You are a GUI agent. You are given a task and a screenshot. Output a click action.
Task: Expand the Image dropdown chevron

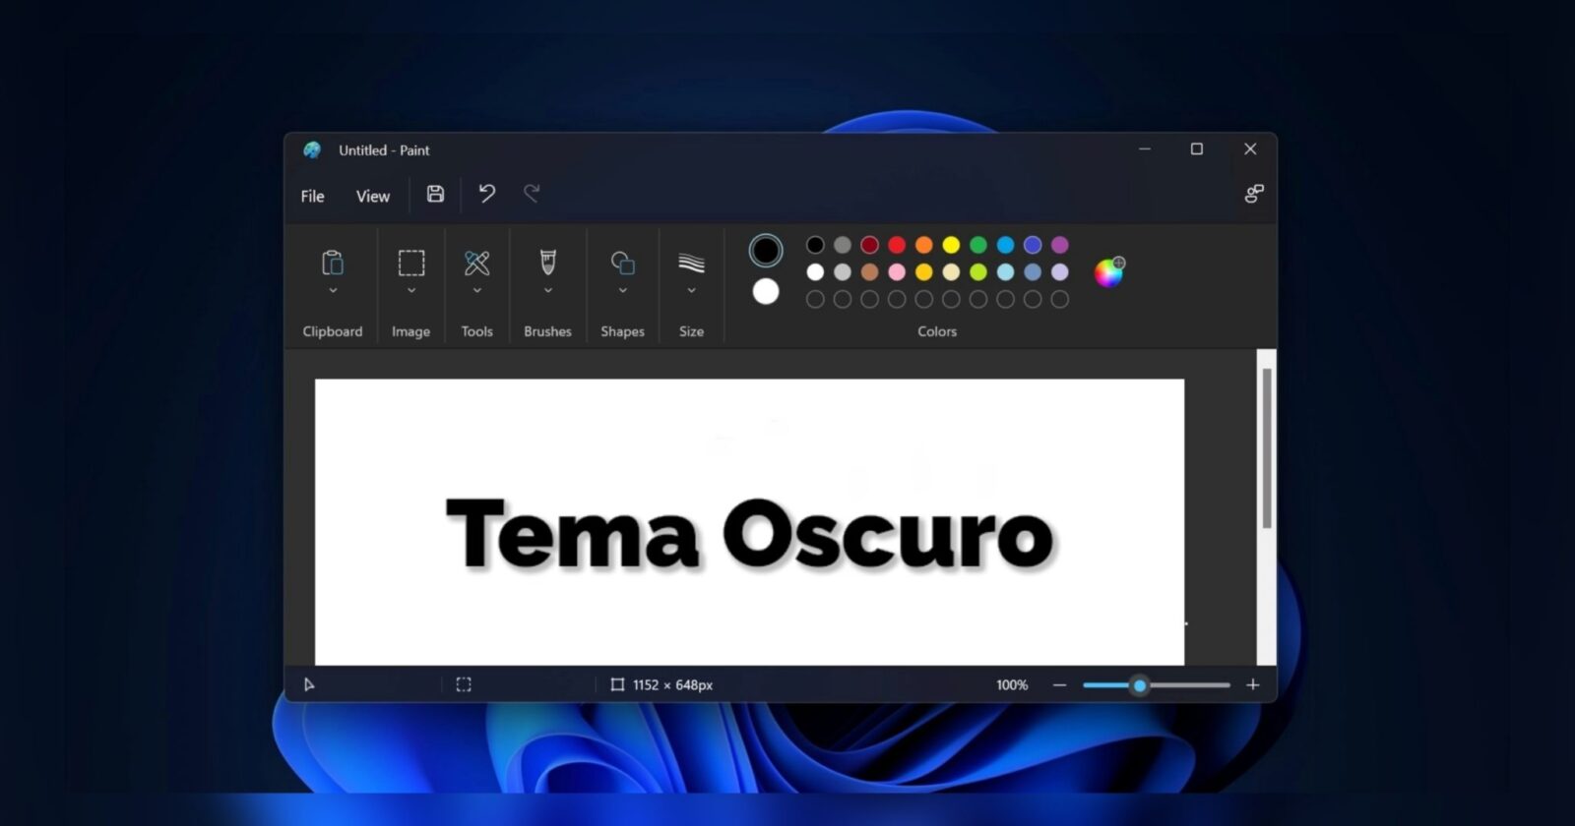click(x=411, y=290)
